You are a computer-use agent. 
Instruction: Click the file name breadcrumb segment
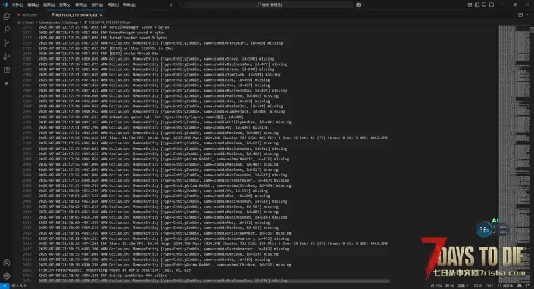pyautogui.click(x=108, y=23)
